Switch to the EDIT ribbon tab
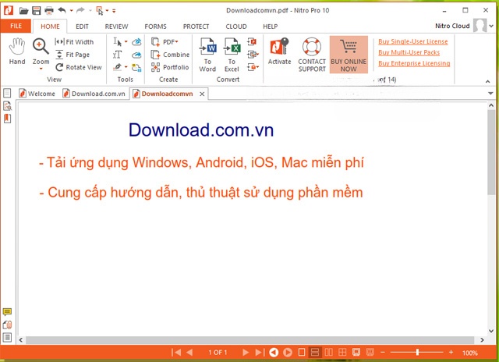The width and height of the screenshot is (499, 362). coord(82,27)
